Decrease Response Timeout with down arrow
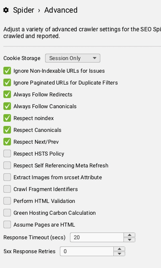 coord(129,240)
